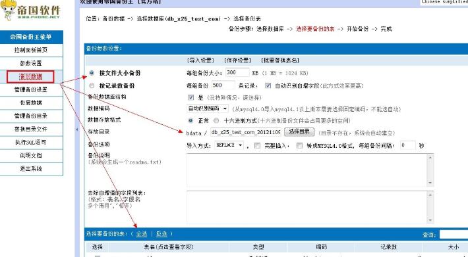Toggle 备份数据库结构 是 checkbox
Screen dimensions: 468x257
pos(190,97)
